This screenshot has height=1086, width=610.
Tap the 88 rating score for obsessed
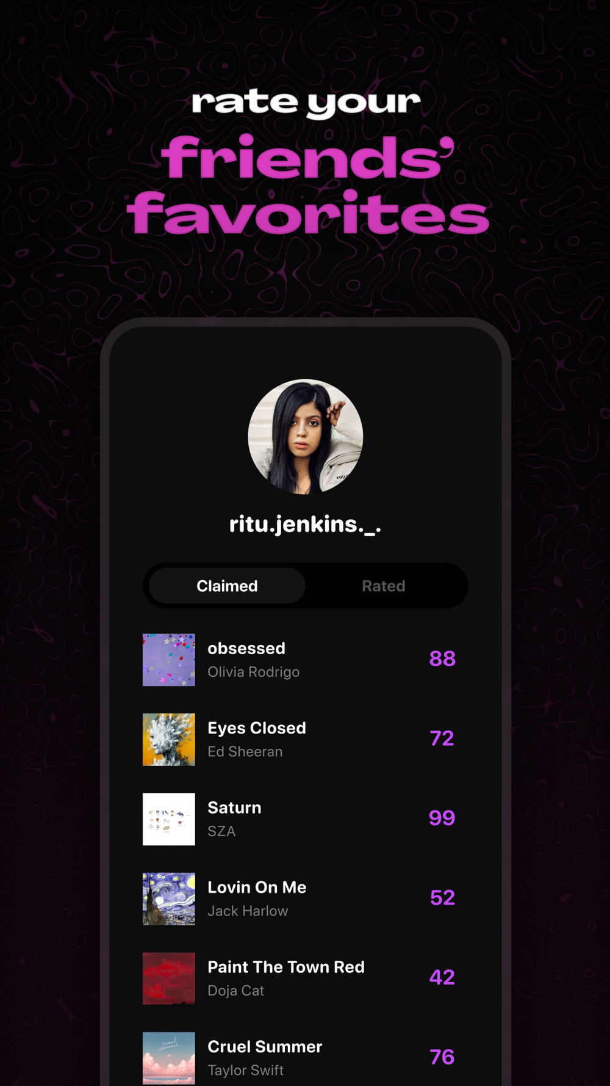(x=442, y=658)
